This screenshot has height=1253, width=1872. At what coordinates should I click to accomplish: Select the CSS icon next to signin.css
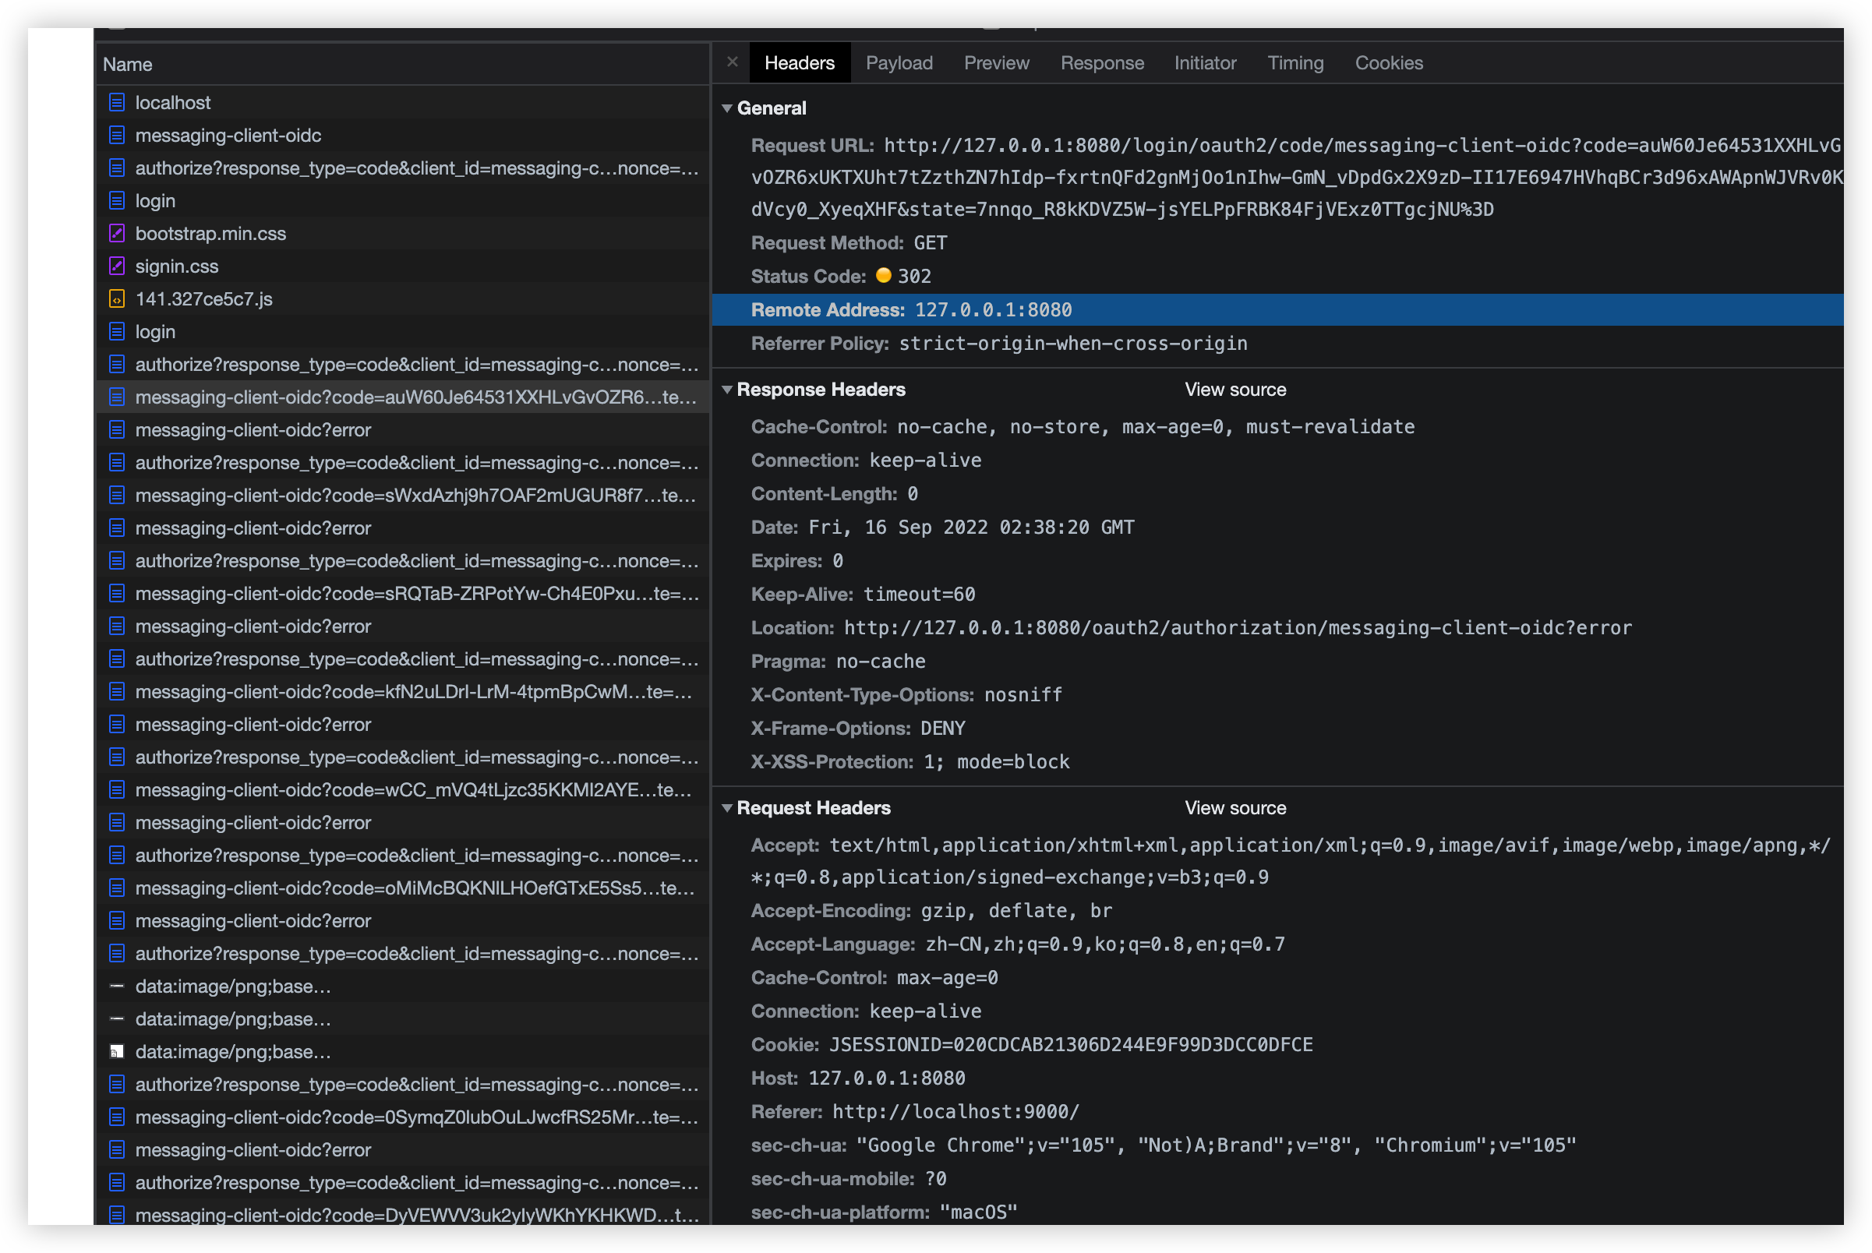coord(117,266)
